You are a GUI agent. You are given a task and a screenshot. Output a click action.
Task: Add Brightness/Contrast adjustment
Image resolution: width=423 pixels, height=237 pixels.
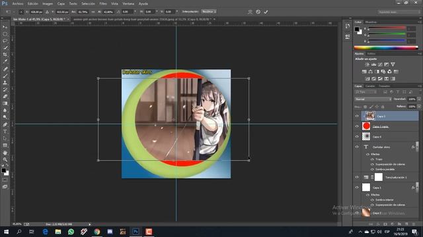click(x=367, y=65)
